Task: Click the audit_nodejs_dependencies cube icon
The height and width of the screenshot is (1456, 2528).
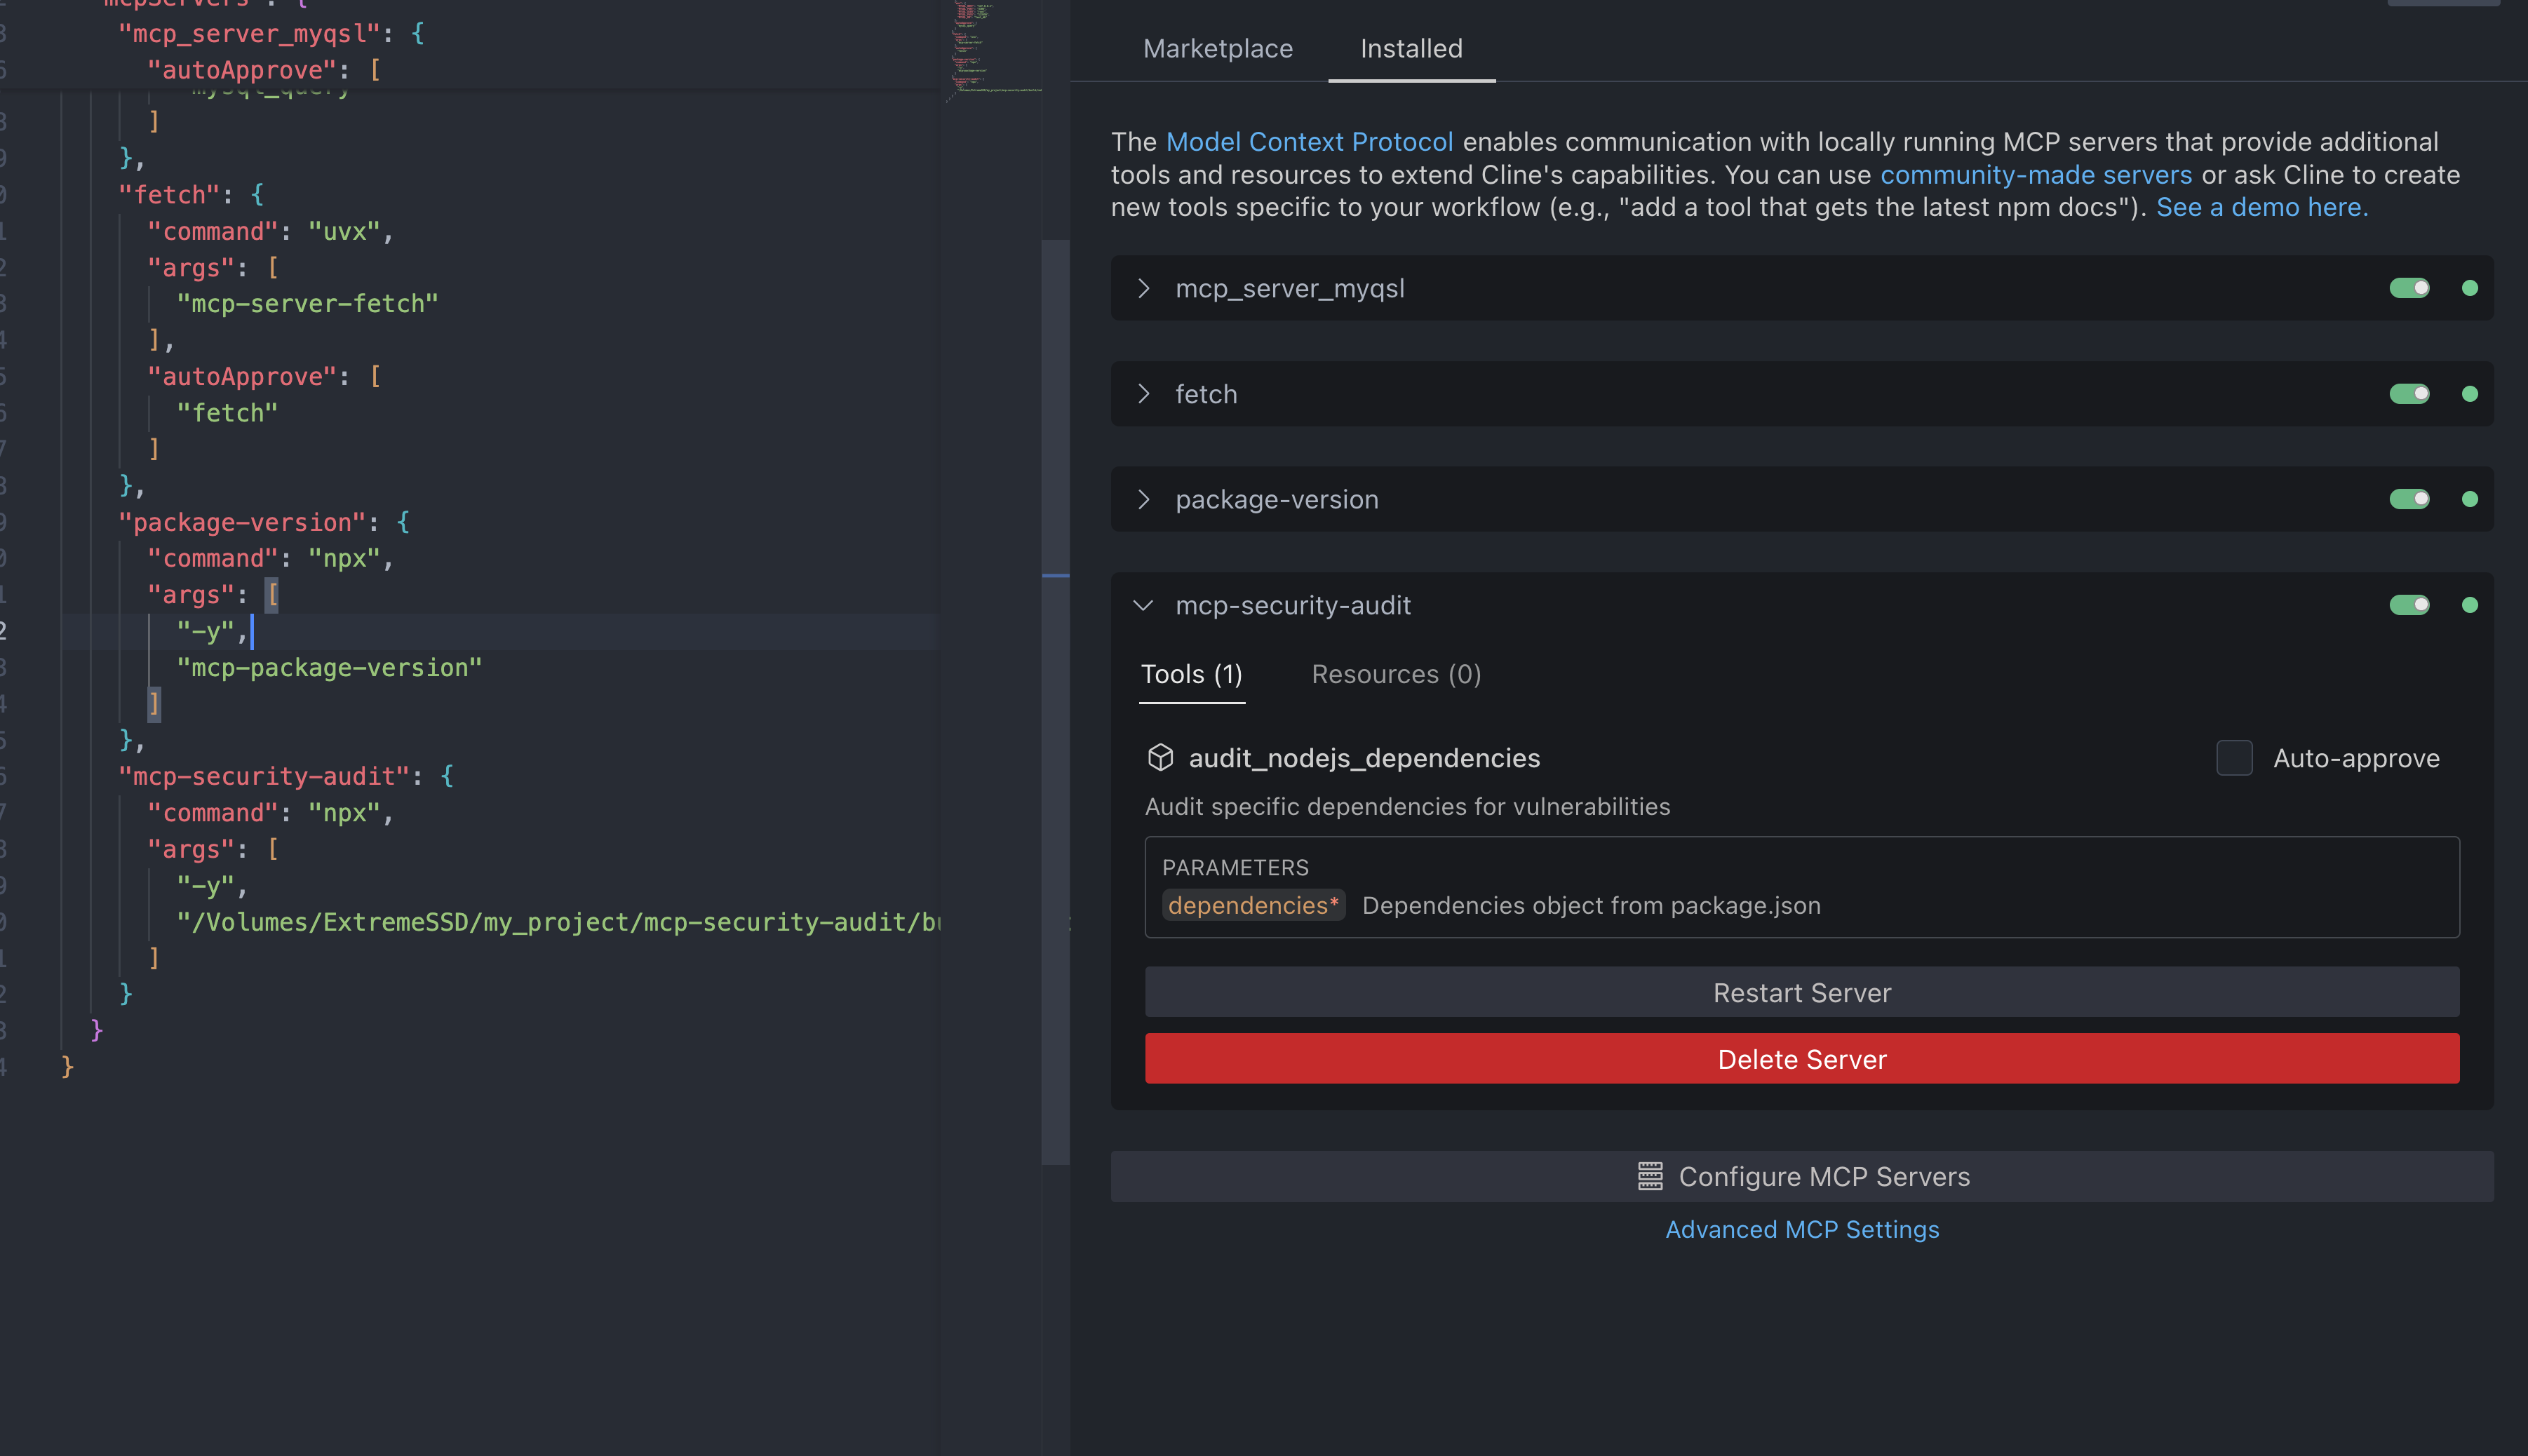Action: [1160, 757]
